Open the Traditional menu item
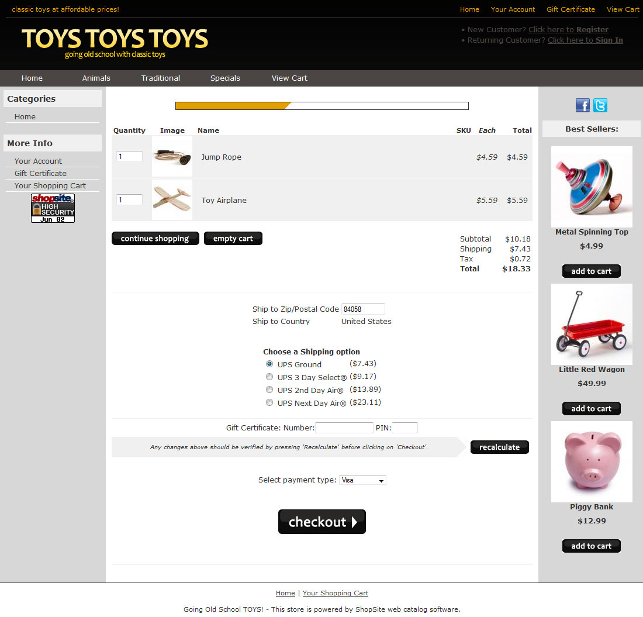This screenshot has width=643, height=617. [x=160, y=78]
